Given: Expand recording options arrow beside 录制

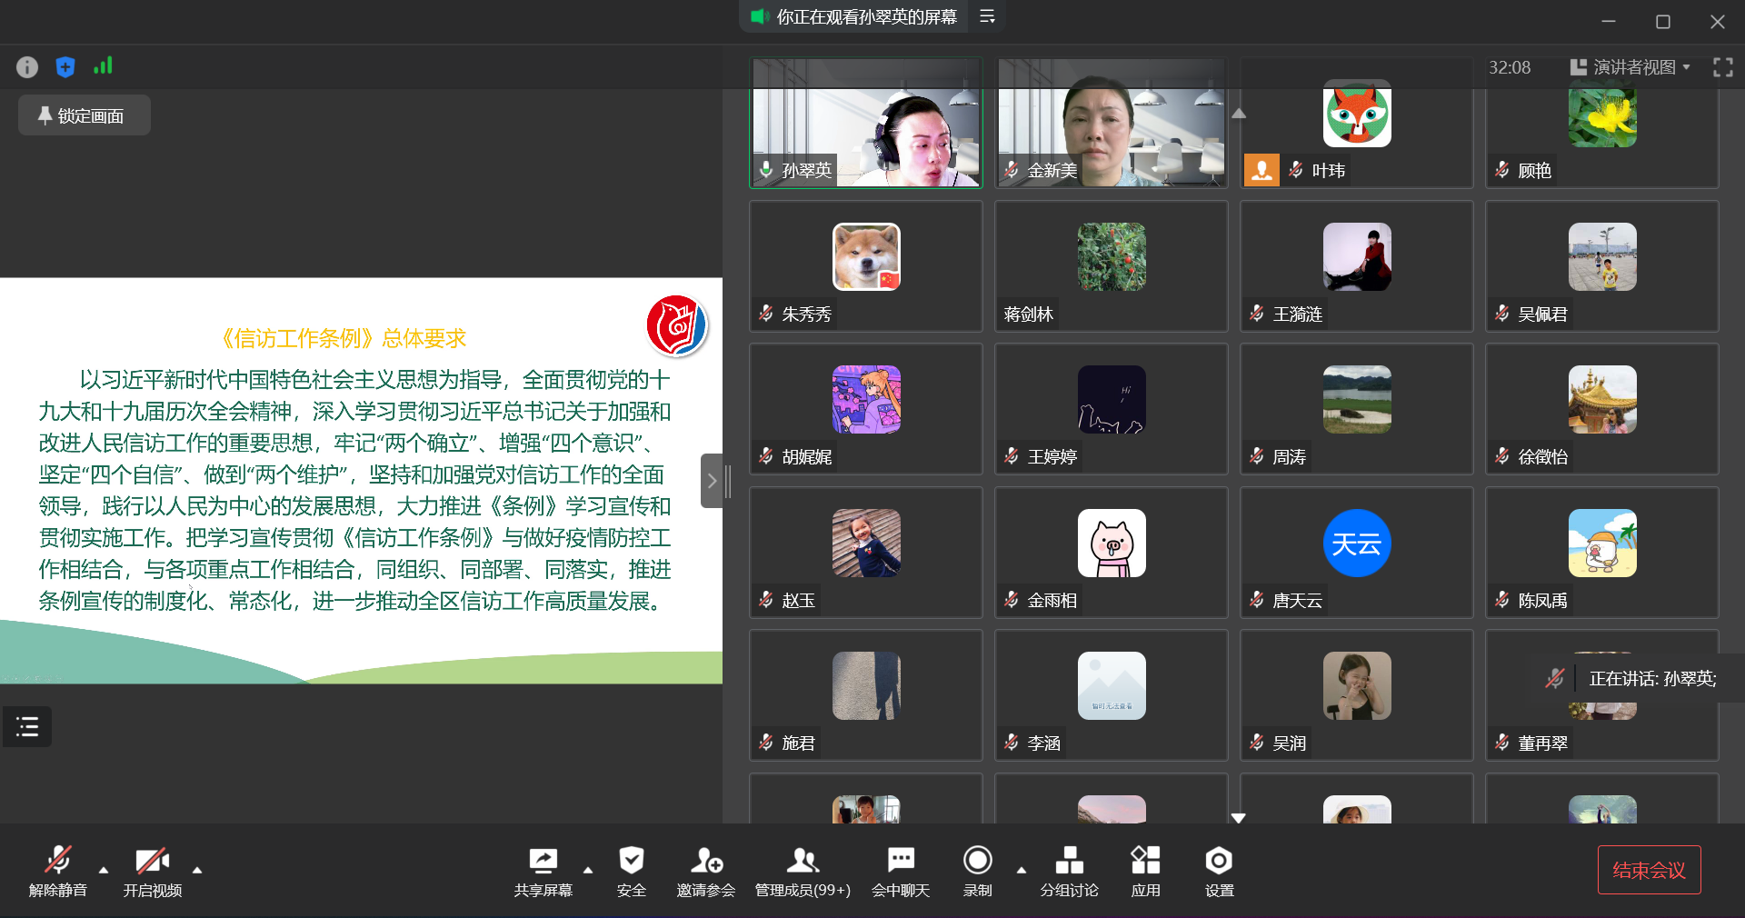Looking at the screenshot, I should coord(1022,870).
